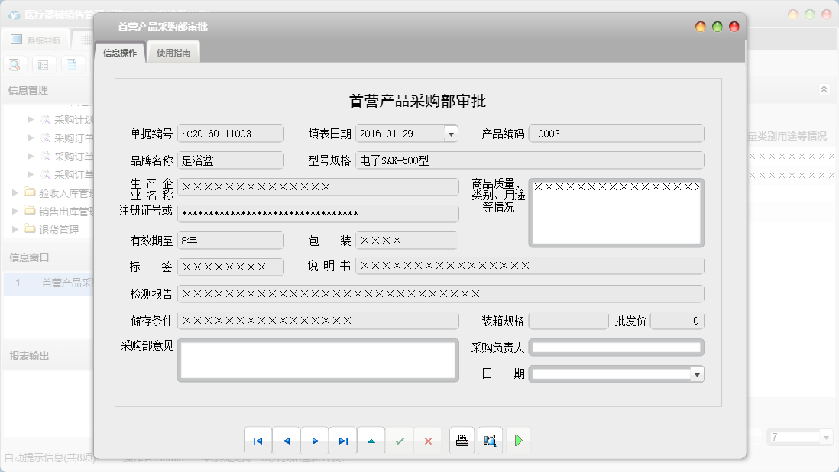Open 系统导航 tab in main window
Viewport: 839px width, 472px height.
37,40
